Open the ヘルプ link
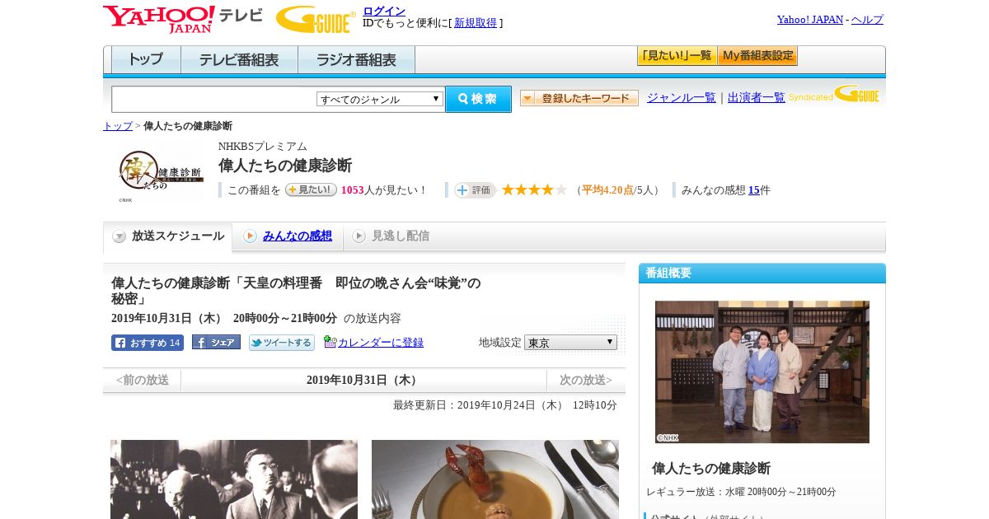Screen dimensions: 989x519 tap(867, 19)
